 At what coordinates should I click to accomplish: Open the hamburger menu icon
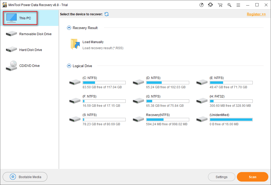238,5
